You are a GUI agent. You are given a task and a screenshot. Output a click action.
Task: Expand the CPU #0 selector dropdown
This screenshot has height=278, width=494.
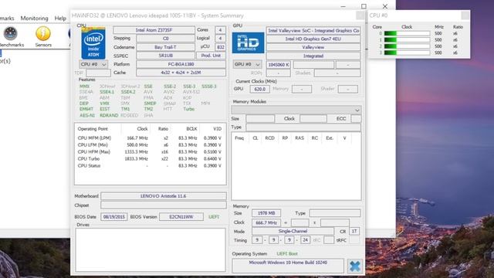[93, 64]
